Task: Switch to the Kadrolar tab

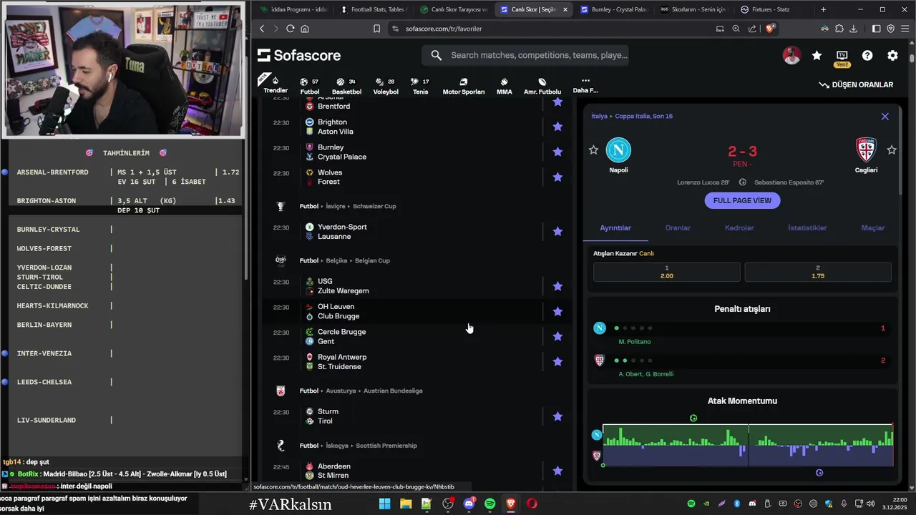Action: click(x=739, y=227)
